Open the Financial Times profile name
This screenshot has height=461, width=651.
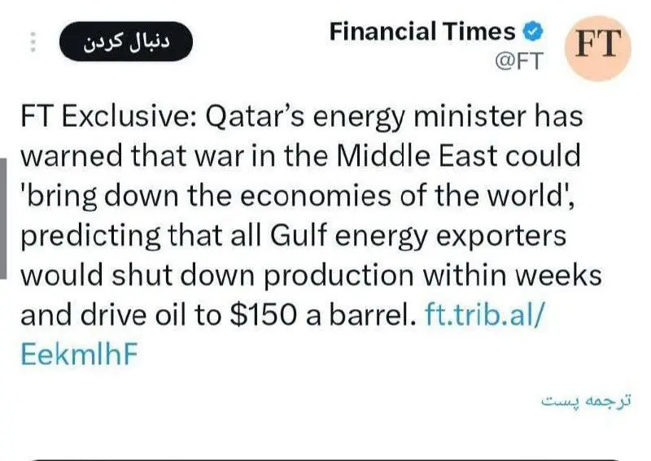click(x=422, y=33)
